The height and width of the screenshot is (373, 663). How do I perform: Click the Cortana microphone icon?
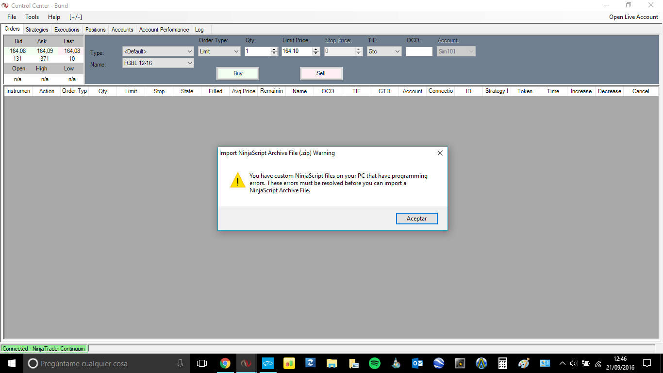(180, 363)
